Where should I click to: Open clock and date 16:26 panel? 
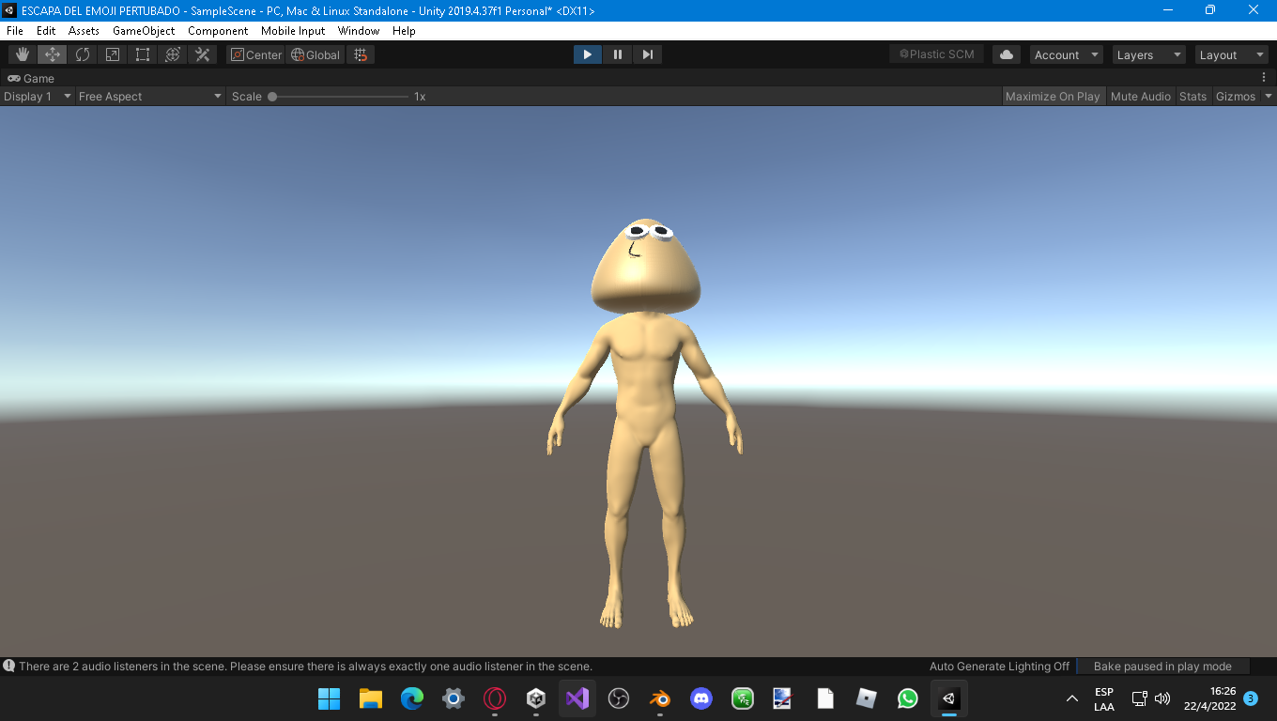(1209, 698)
